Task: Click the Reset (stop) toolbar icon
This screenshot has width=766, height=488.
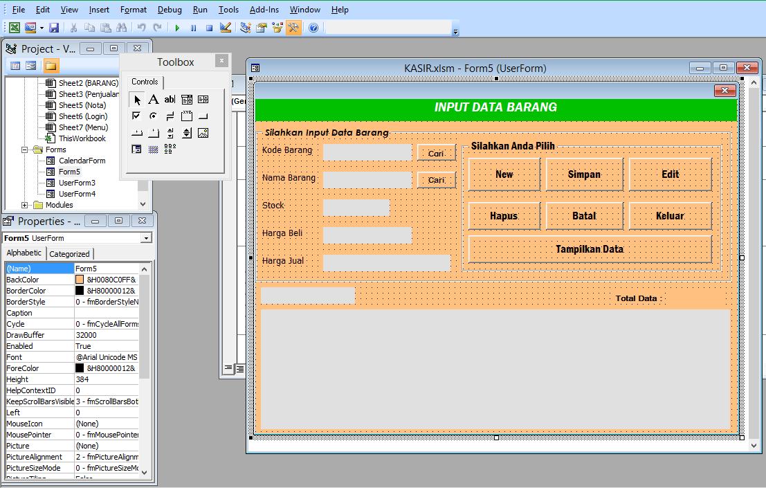Action: coord(211,28)
